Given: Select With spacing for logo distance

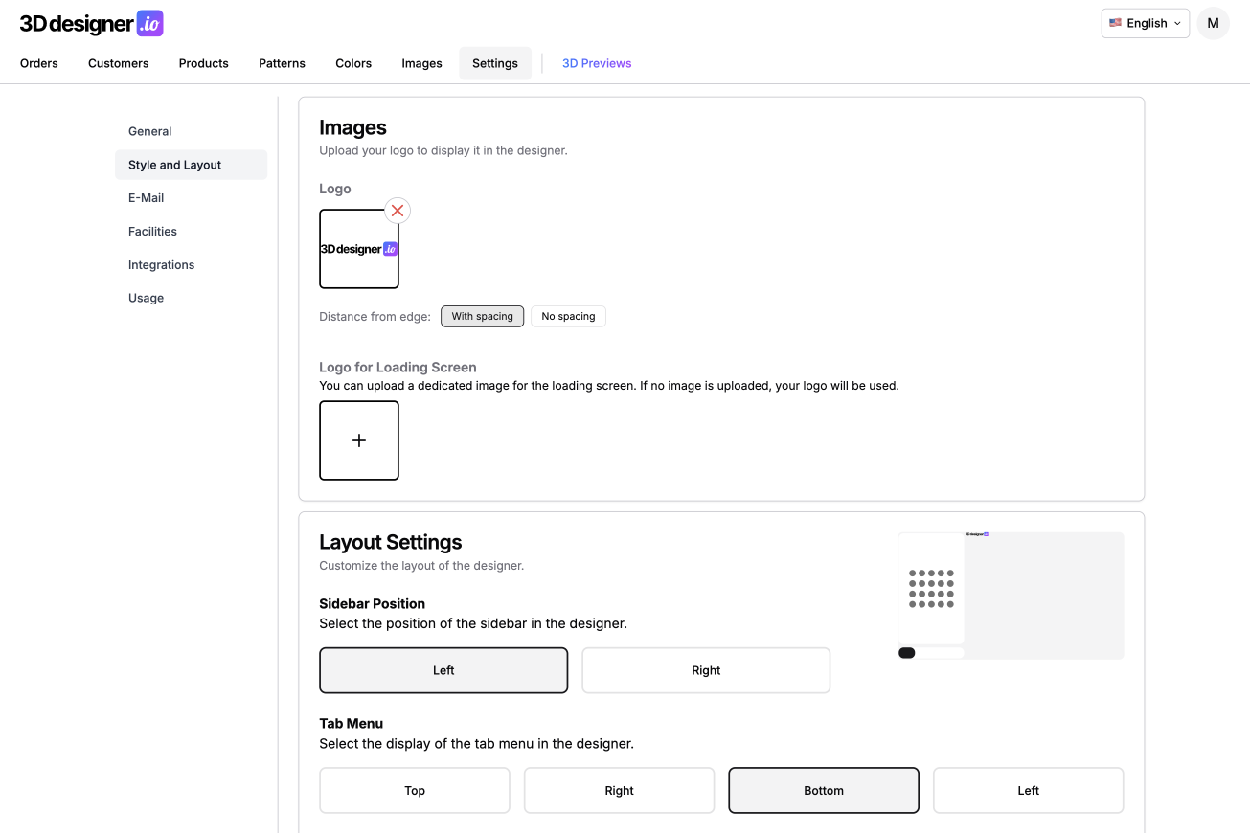Looking at the screenshot, I should [482, 317].
